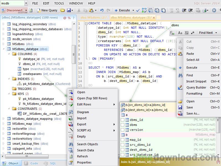Click the Disconnect toolbar icon
Screen dimensions: 221x166
point(4,11)
